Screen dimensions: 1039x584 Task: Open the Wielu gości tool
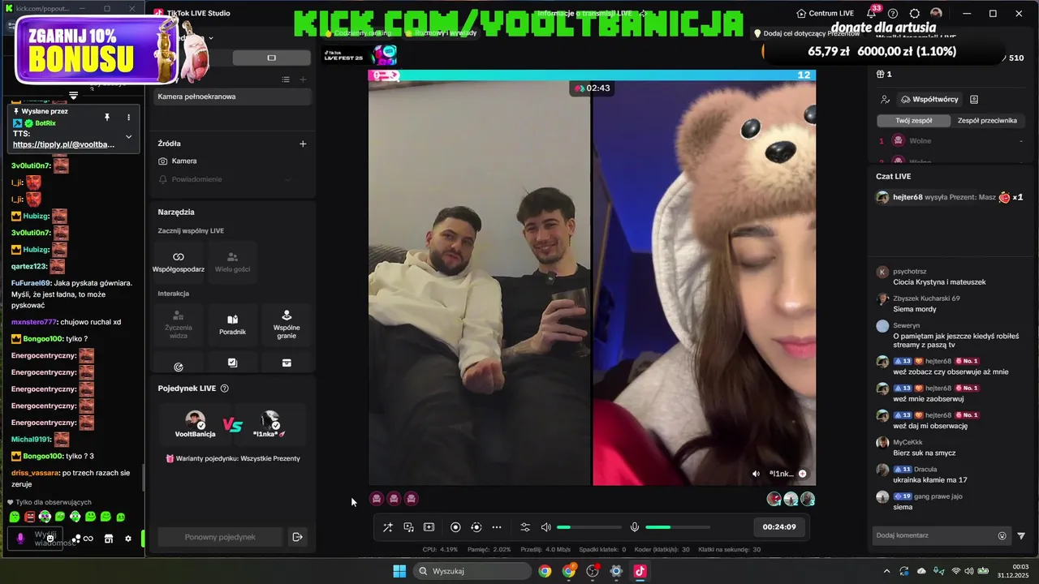click(232, 262)
